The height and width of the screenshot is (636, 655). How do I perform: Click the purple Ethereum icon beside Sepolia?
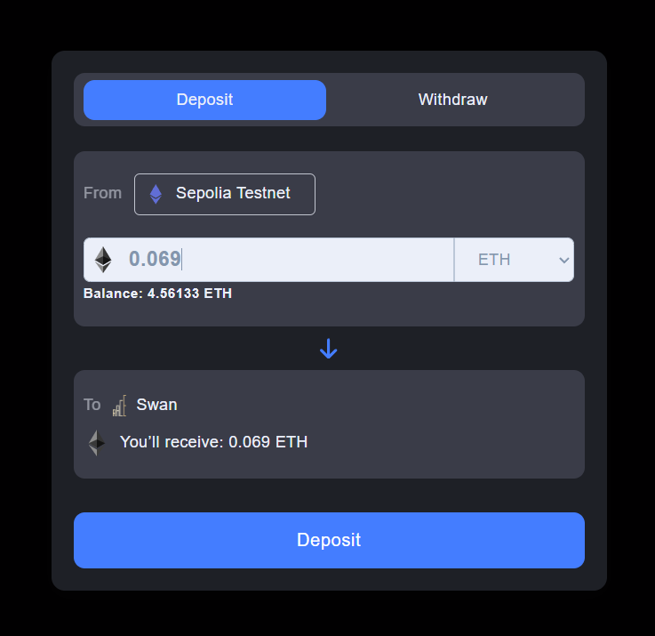click(x=156, y=194)
